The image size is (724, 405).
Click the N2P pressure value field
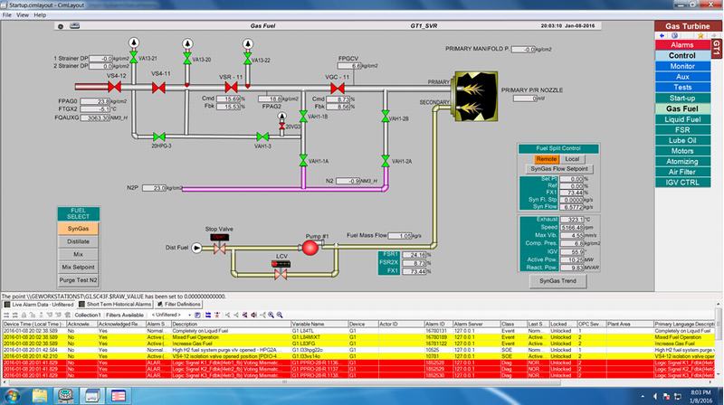155,188
